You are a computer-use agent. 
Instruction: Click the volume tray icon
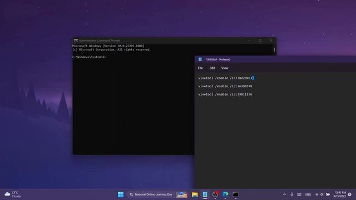click(x=322, y=194)
